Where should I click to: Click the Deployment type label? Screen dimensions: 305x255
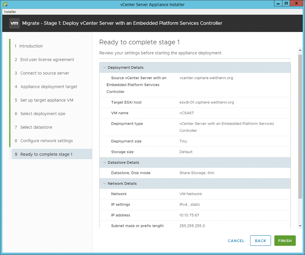tap(127, 124)
